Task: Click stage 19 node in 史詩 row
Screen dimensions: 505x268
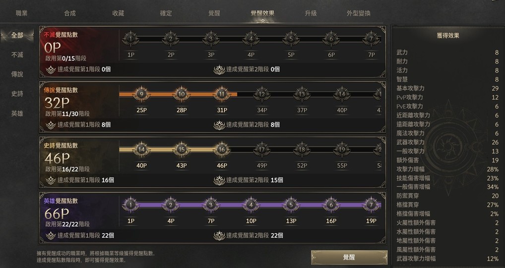Action: tap(342, 149)
